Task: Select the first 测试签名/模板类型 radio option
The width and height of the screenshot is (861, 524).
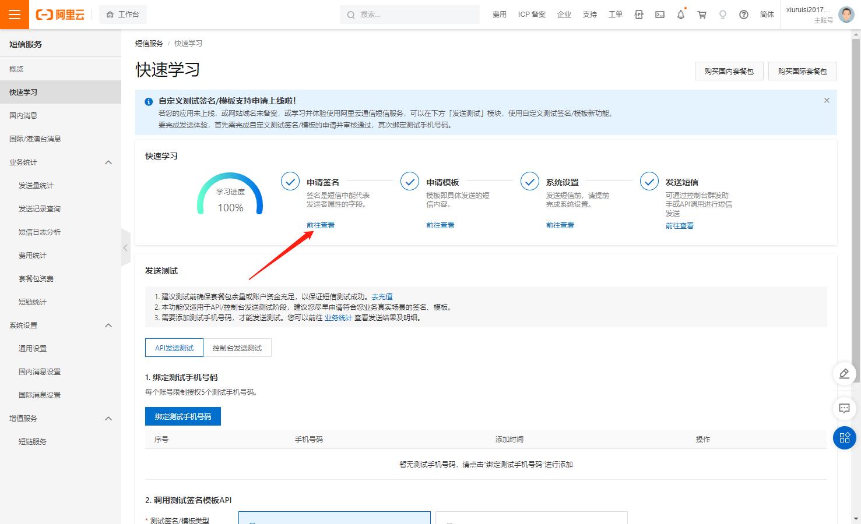Action: [252, 521]
